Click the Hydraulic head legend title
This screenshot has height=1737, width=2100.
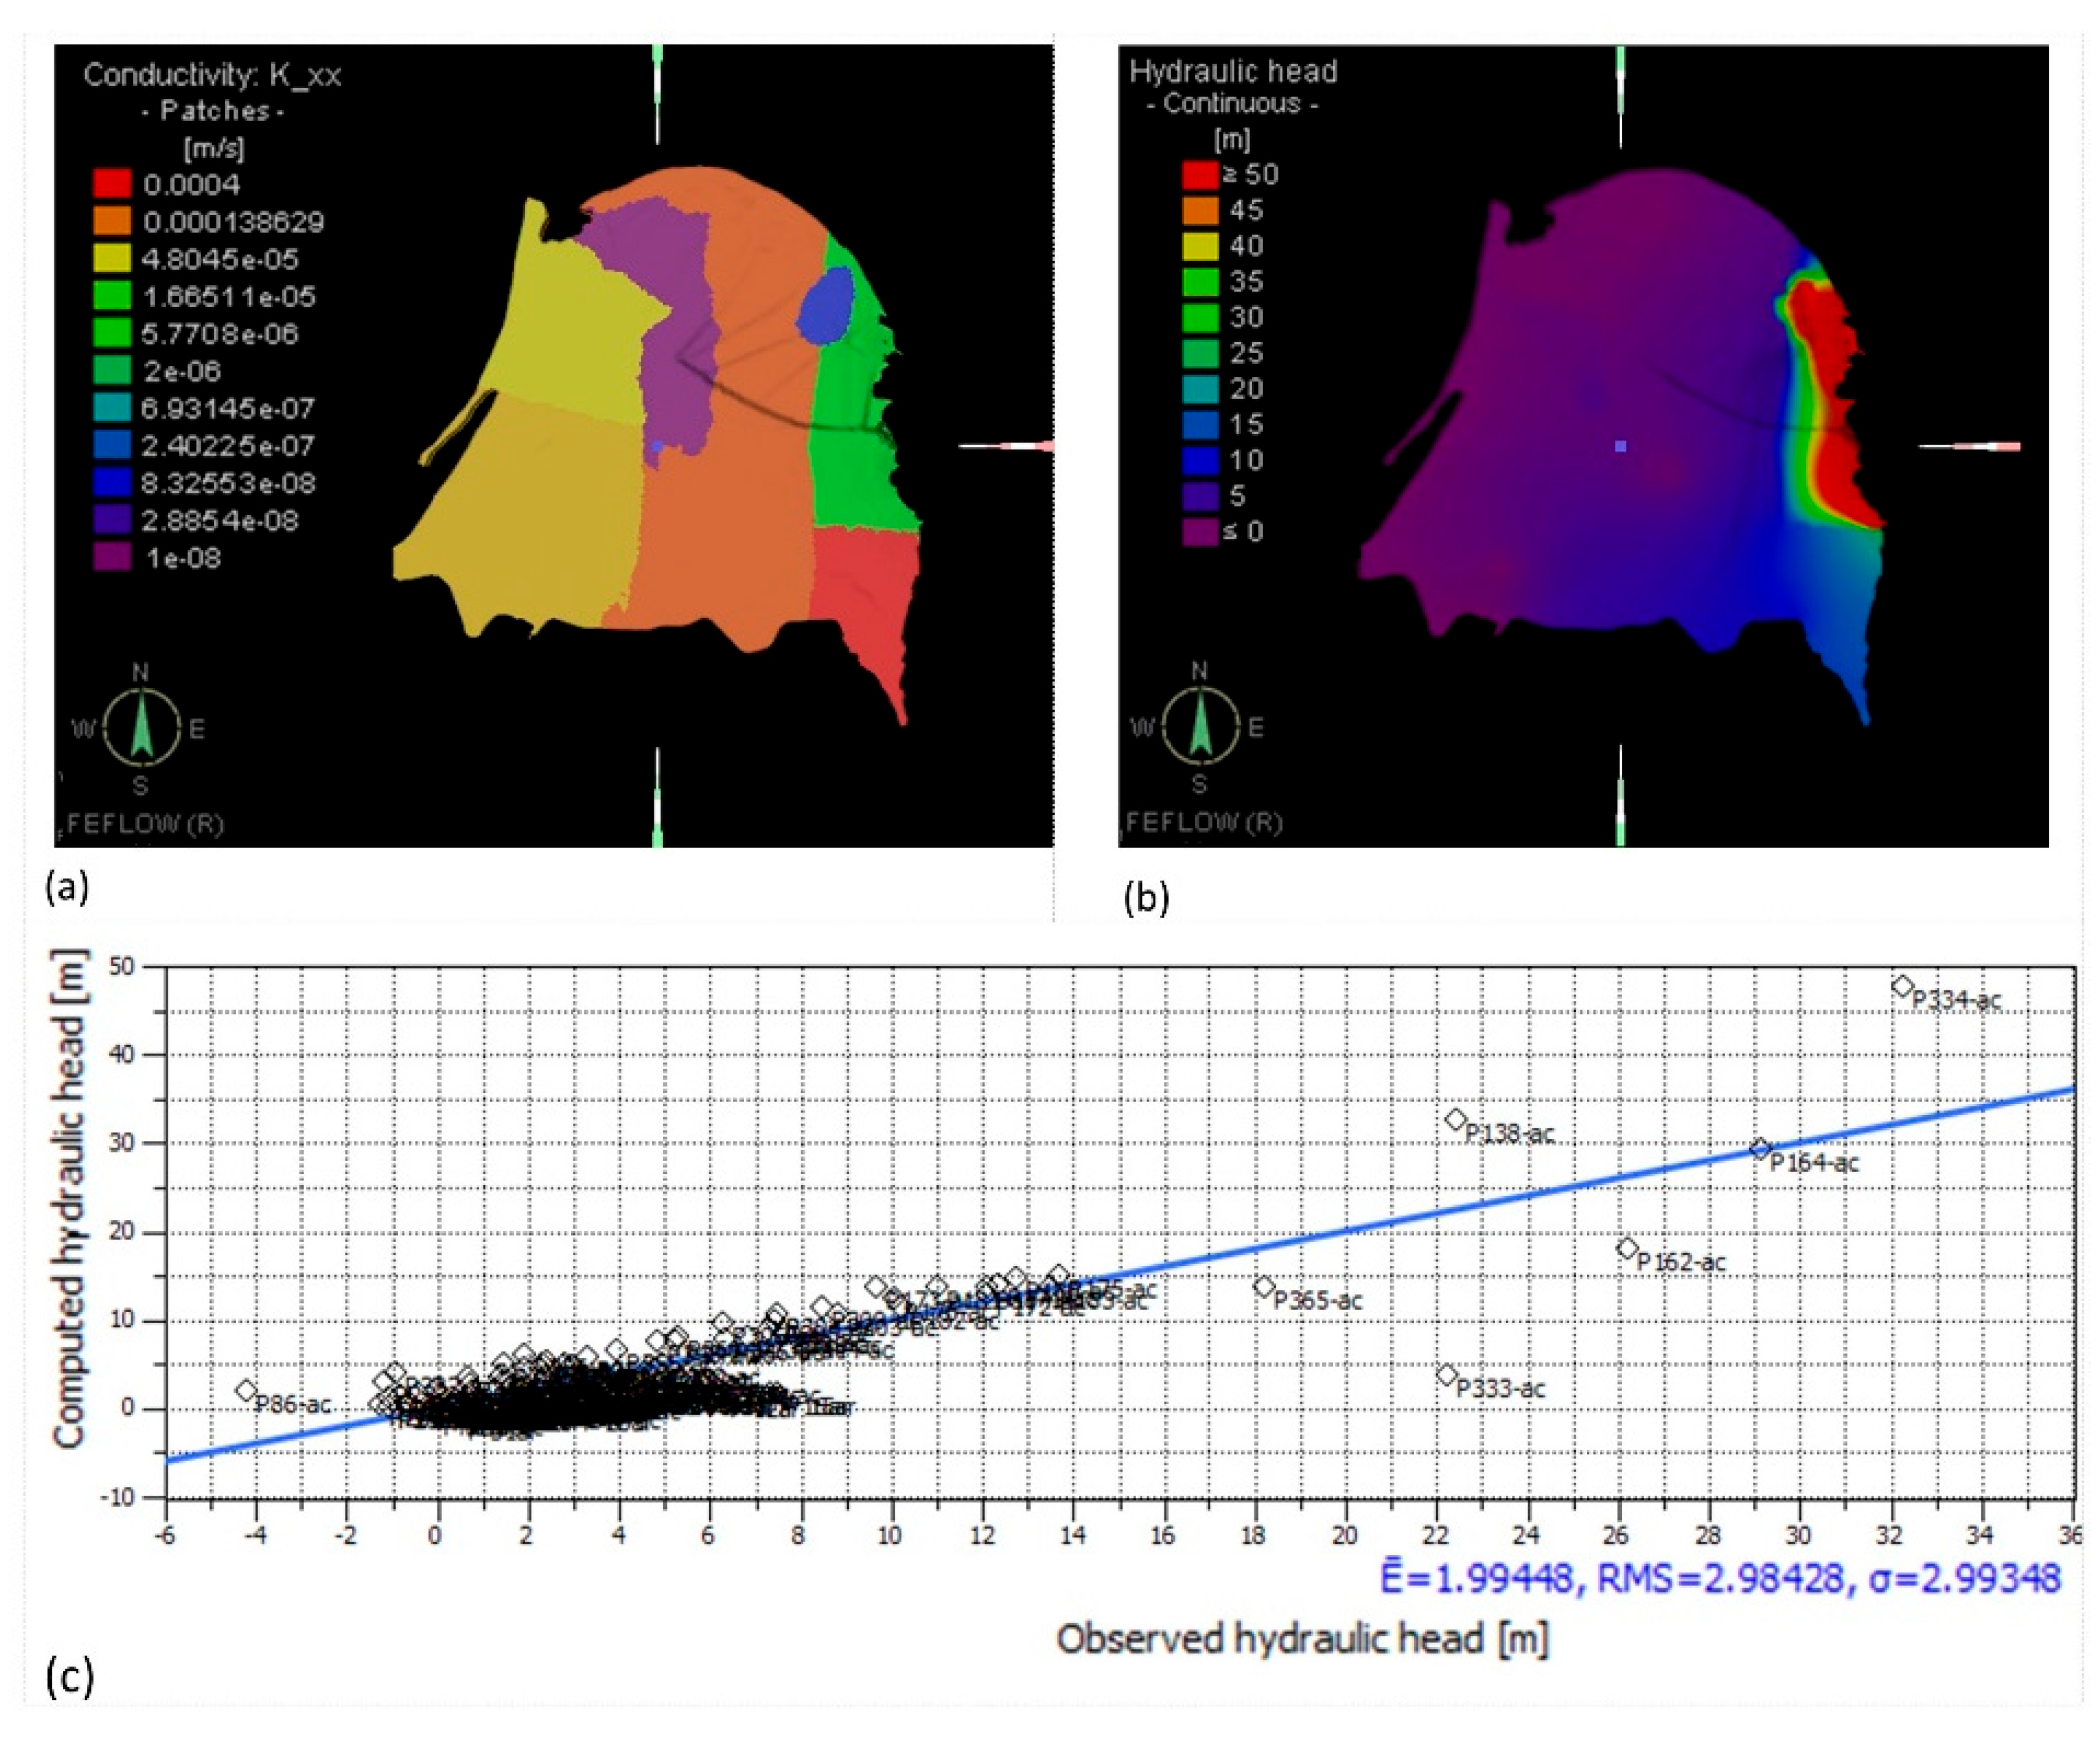[x=1233, y=71]
